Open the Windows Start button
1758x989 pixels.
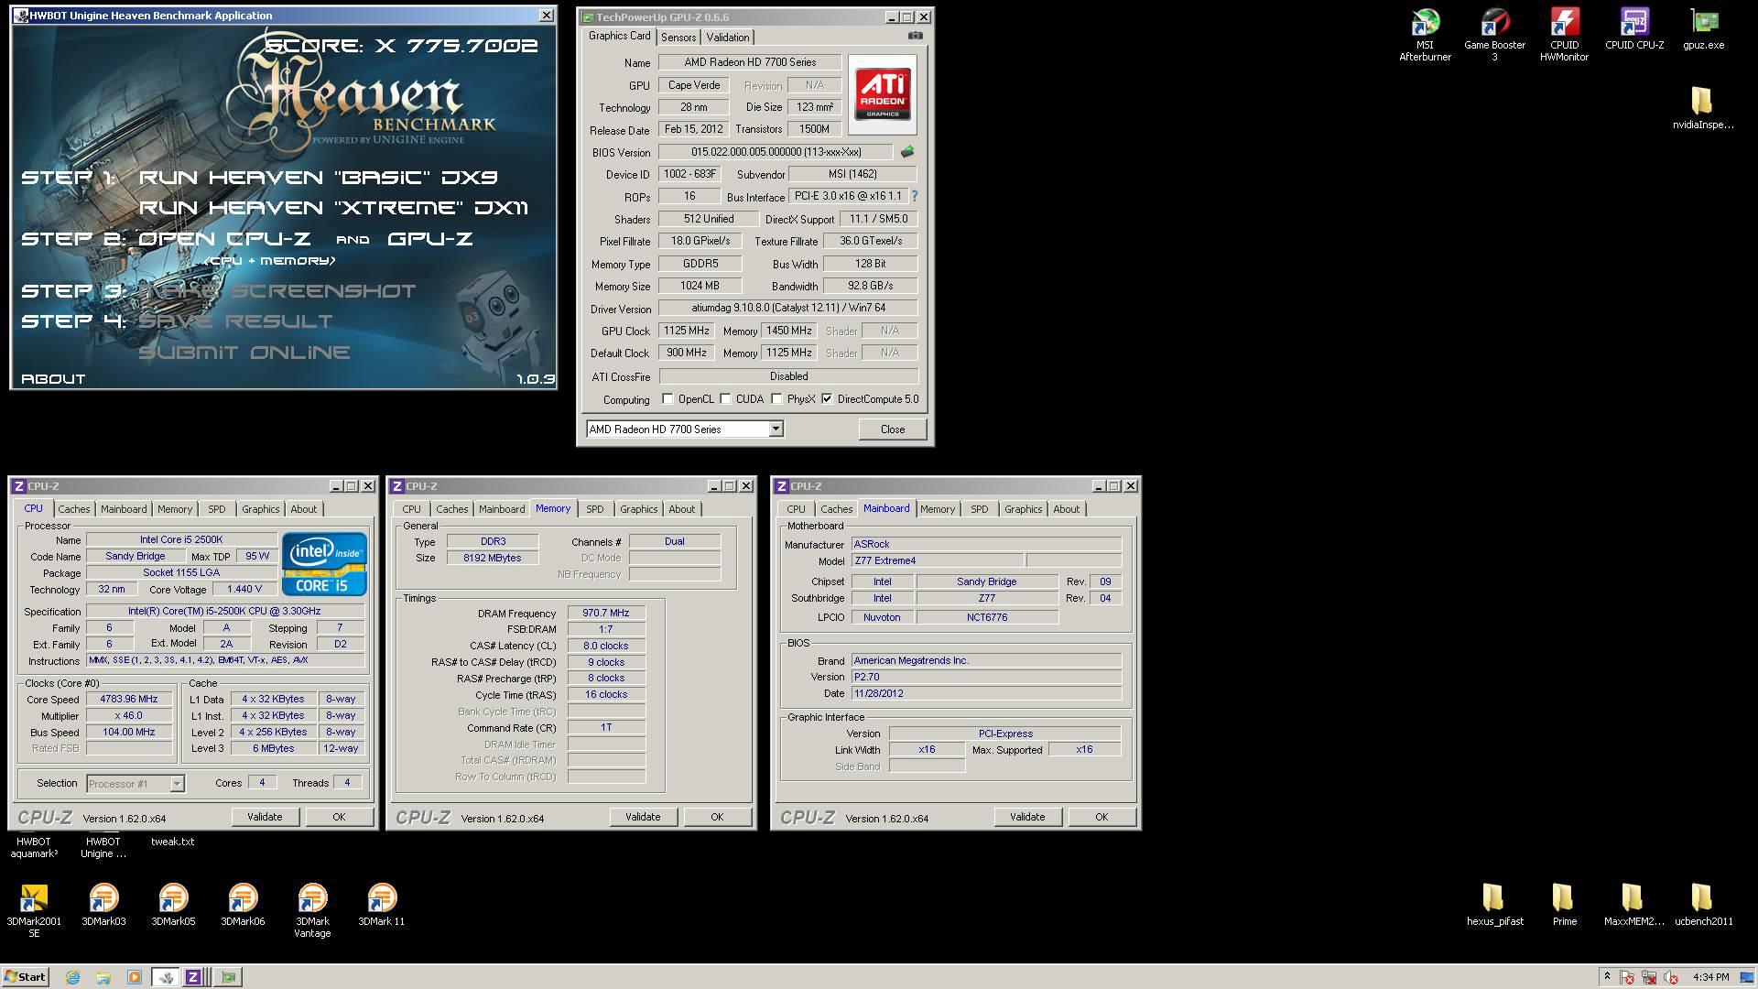[25, 977]
